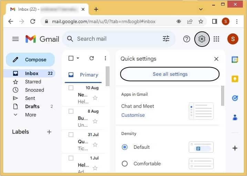This screenshot has width=247, height=176.
Task: Close the Inbox browser tab
Action: tap(83, 9)
